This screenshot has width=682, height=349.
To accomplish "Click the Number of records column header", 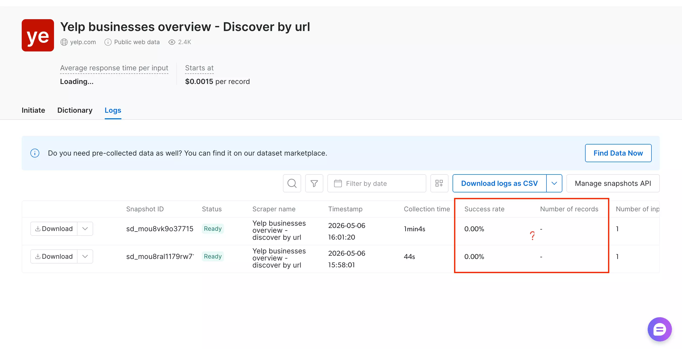I will 569,209.
